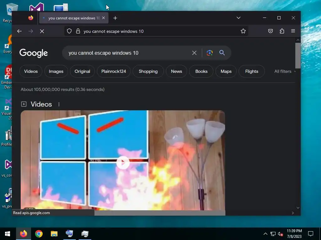Launch Google Chrome from the taskbar
321x240 pixels.
pos(39,234)
